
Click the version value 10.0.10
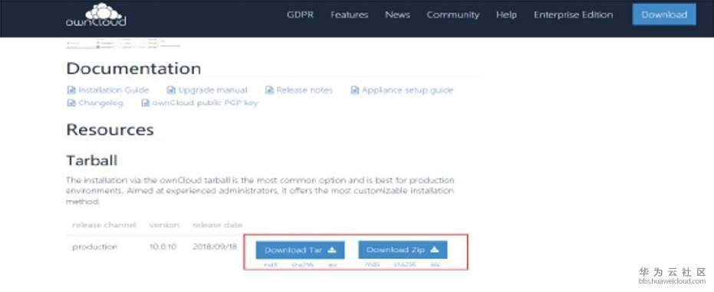point(163,247)
